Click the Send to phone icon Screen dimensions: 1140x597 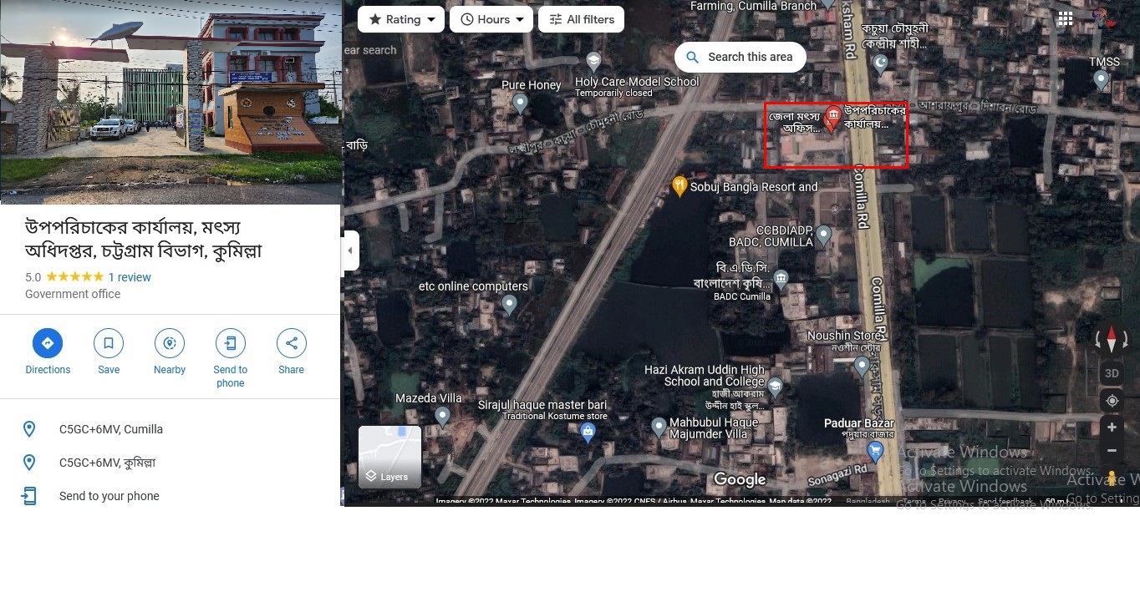click(230, 343)
